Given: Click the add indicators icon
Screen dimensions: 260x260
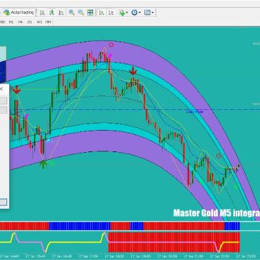Looking at the screenshot, I should point(122,12).
